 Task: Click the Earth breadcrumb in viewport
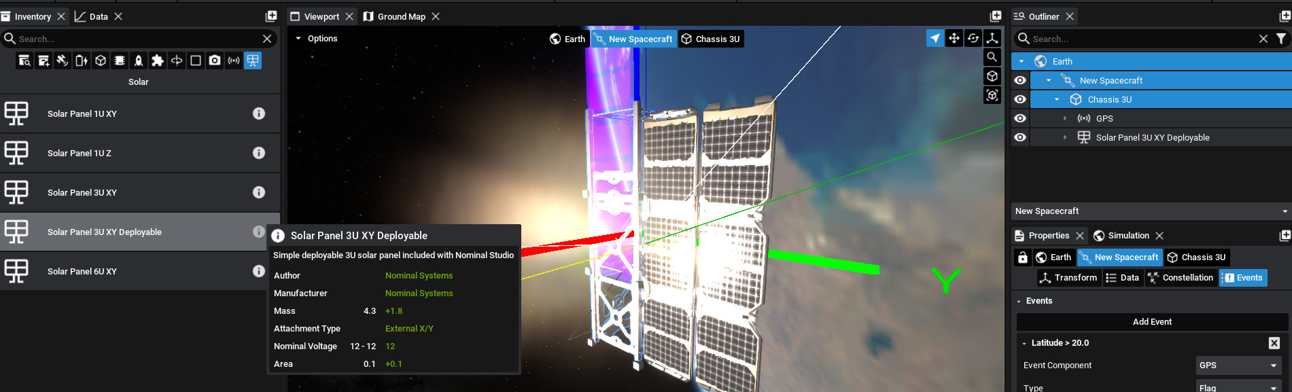568,39
